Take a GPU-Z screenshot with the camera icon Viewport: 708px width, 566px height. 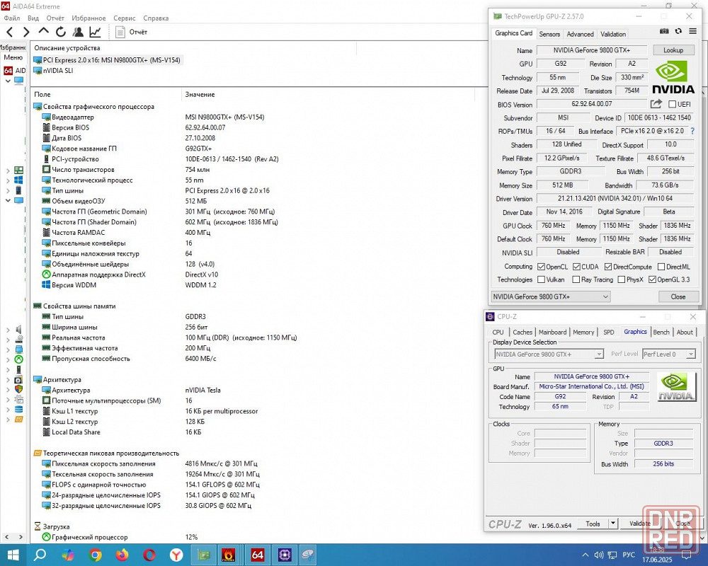[x=664, y=31]
